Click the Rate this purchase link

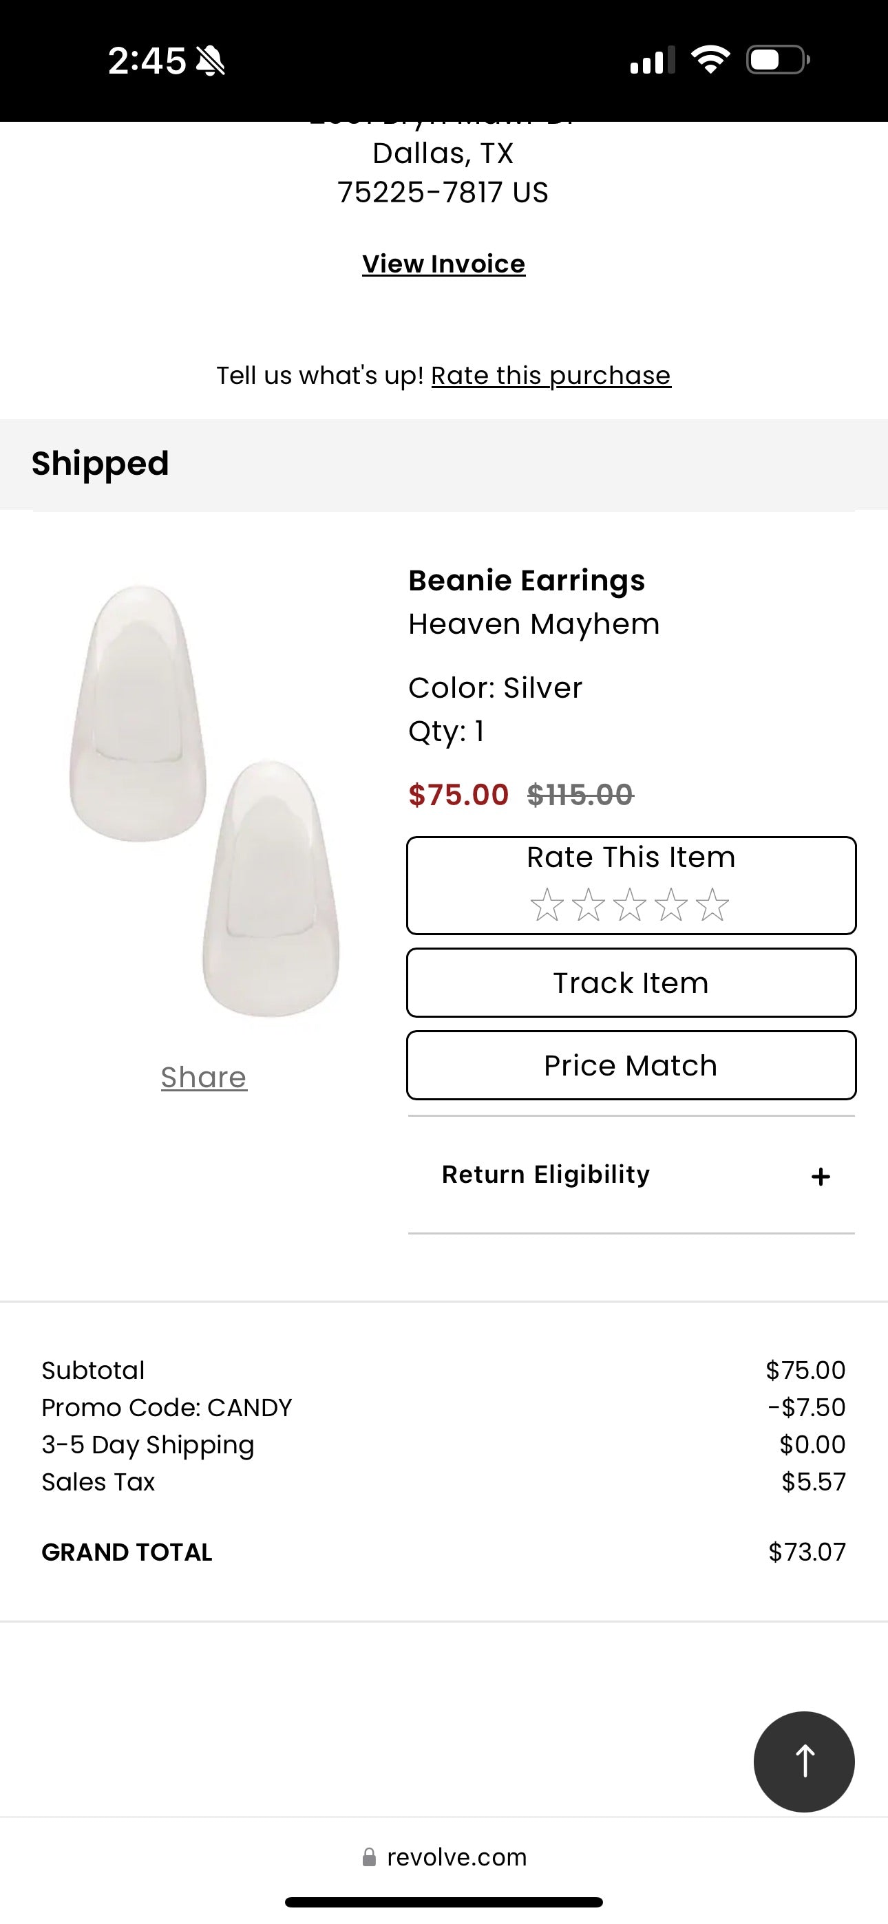551,375
